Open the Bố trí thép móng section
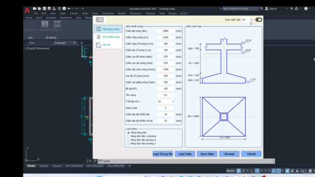 pos(108,37)
